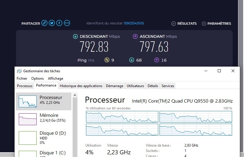Open more sharing options (three dots)
The image size is (244, 157).
pyautogui.click(x=67, y=23)
